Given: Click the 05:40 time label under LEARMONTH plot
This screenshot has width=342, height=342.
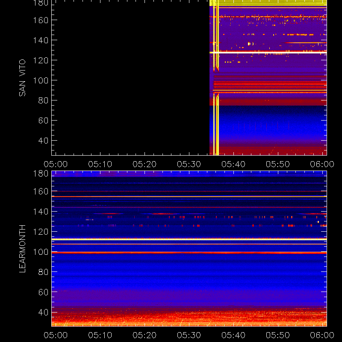Looking at the screenshot, I should tap(233, 335).
